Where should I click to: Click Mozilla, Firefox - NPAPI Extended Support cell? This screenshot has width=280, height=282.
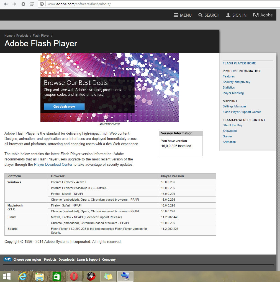(103, 217)
